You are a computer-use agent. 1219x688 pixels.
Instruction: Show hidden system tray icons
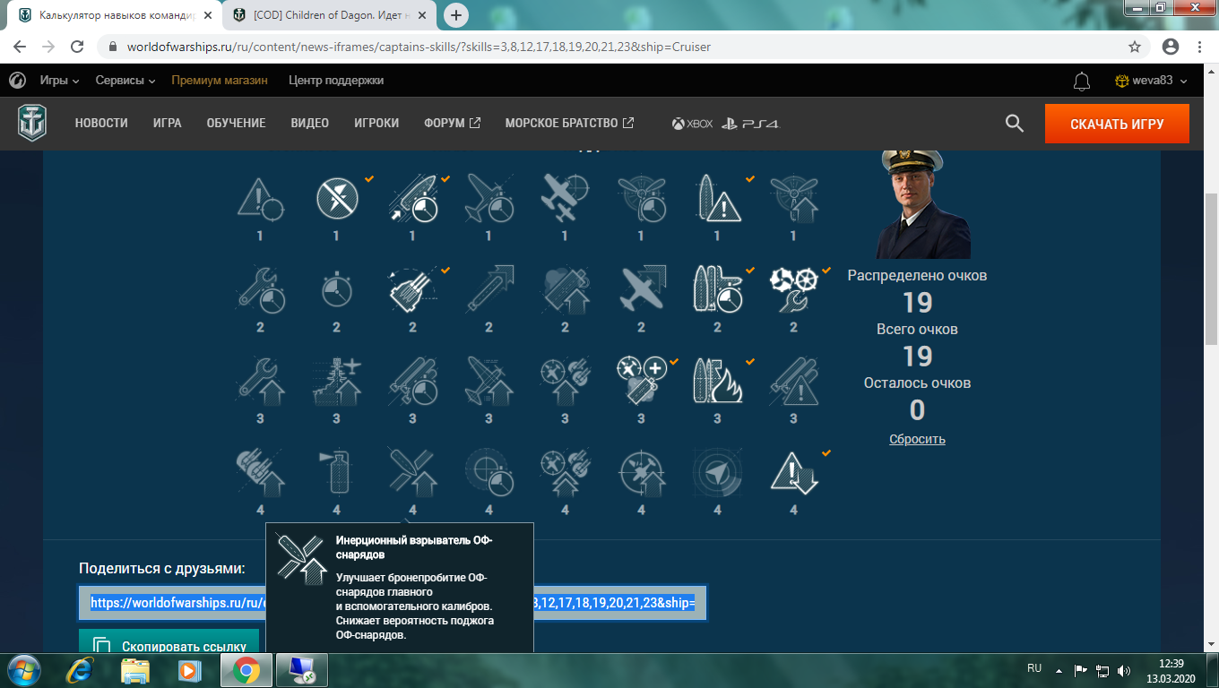pos(1059,669)
